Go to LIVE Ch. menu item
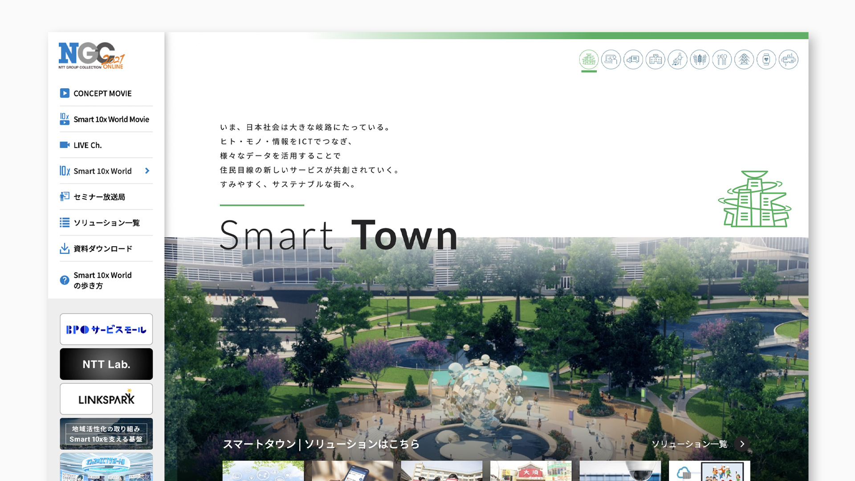The width and height of the screenshot is (855, 481). [88, 145]
